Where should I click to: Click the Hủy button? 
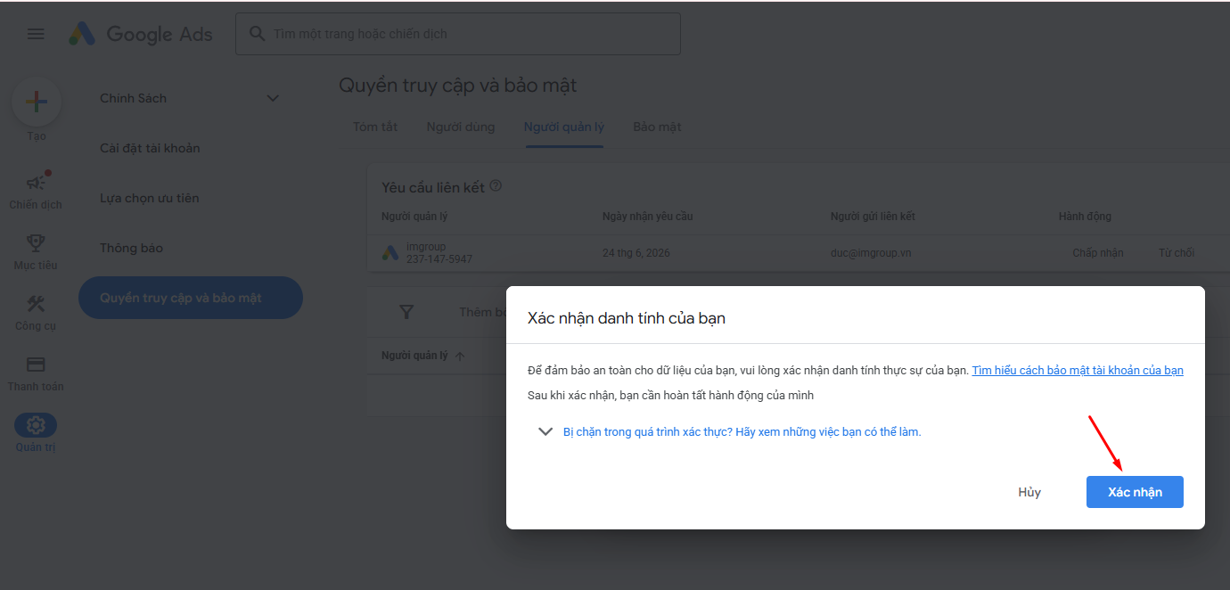click(1029, 492)
